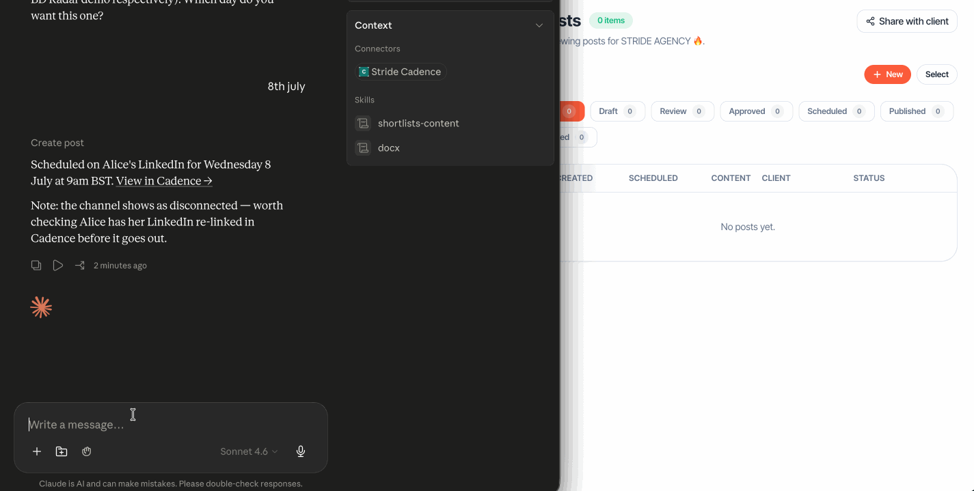Select the Stride Cadence connector chip
Screen dimensions: 974x491
tap(401, 72)
